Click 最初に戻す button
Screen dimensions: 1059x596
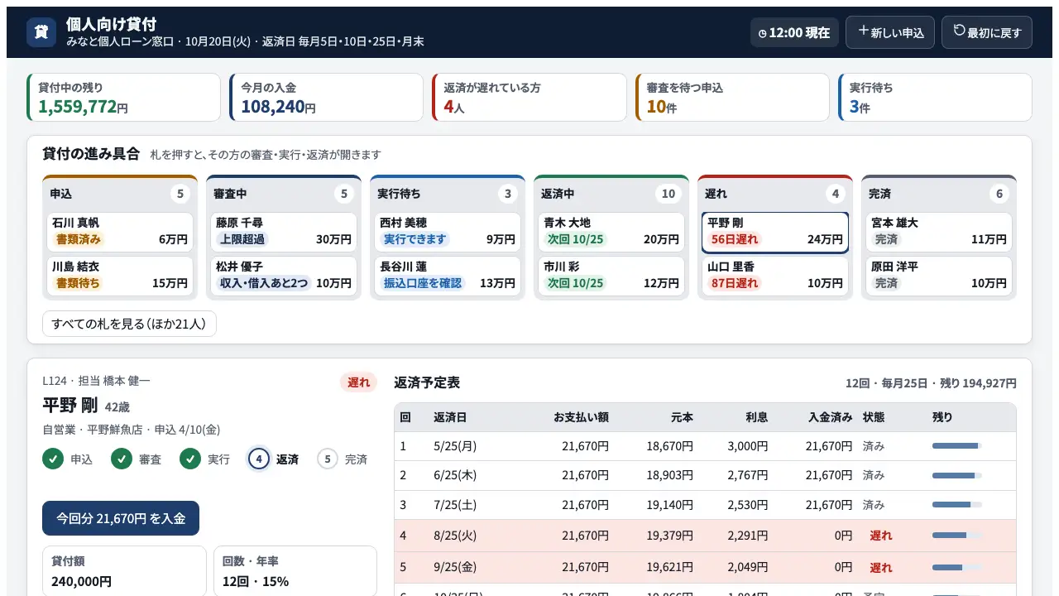[x=987, y=32]
